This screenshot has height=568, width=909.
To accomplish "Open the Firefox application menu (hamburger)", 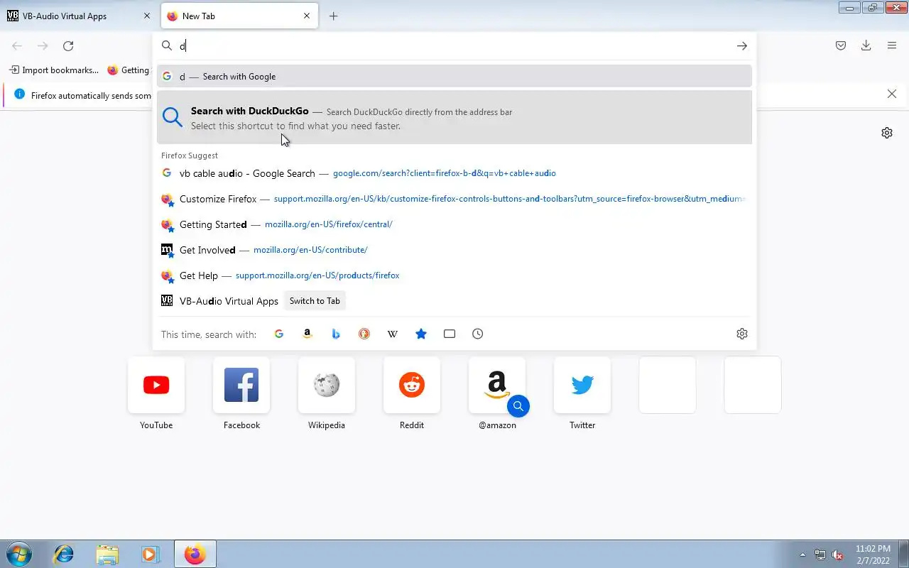I will pyautogui.click(x=892, y=46).
